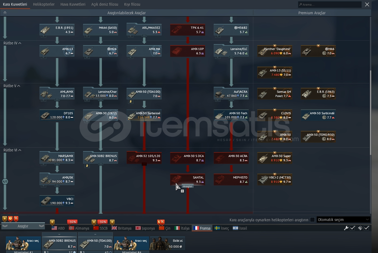Select the DF105 vehicle icon
This screenshot has height=253, width=378.
coord(57,115)
